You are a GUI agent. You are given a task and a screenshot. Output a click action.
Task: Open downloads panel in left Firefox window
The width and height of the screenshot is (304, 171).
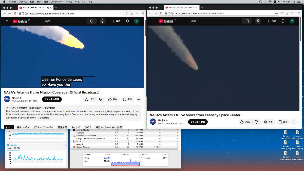point(132,13)
